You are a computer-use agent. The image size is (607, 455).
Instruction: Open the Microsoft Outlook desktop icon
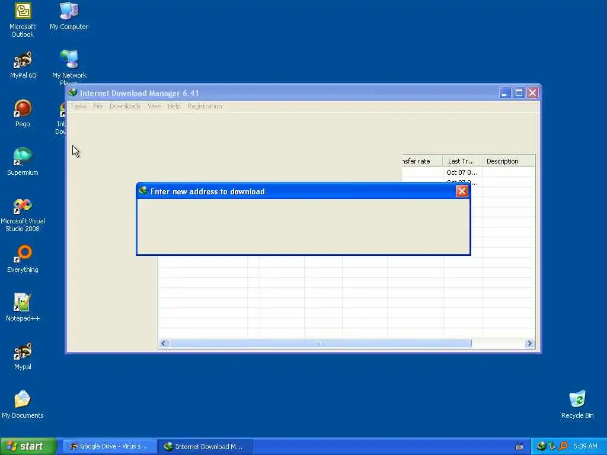(x=23, y=20)
